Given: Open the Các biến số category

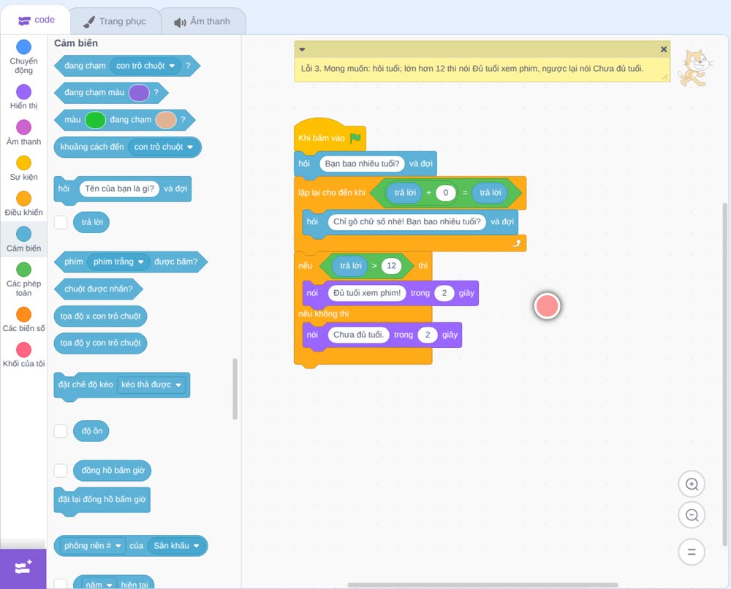Looking at the screenshot, I should 24,319.
